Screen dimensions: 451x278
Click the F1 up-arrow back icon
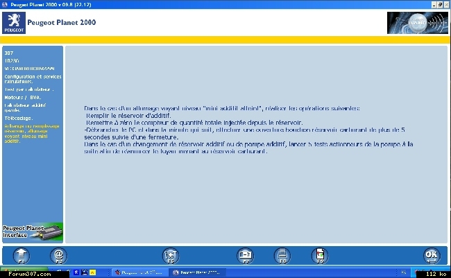pyautogui.click(x=22, y=255)
